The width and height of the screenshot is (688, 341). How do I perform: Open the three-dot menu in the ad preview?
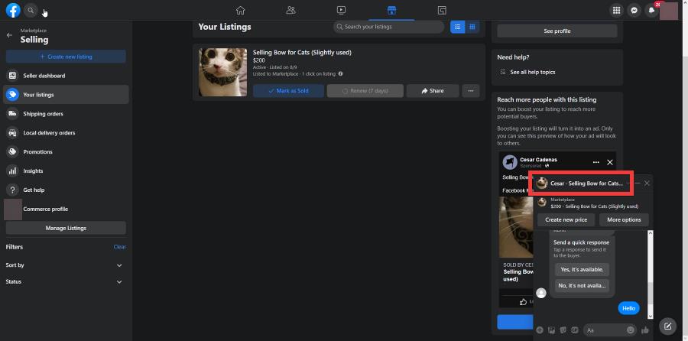[596, 162]
